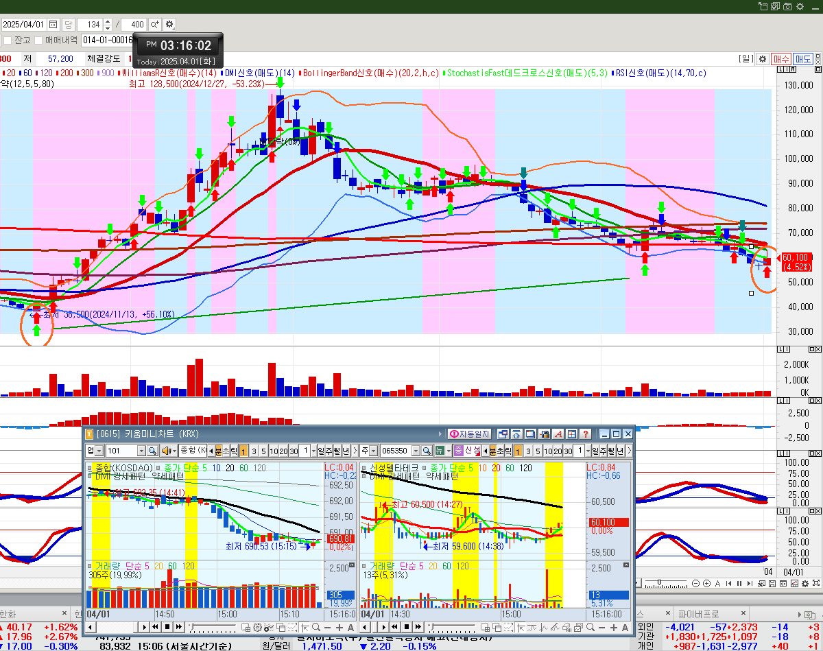
Task: Select the 매수 buy tab at top right
Action: point(781,59)
